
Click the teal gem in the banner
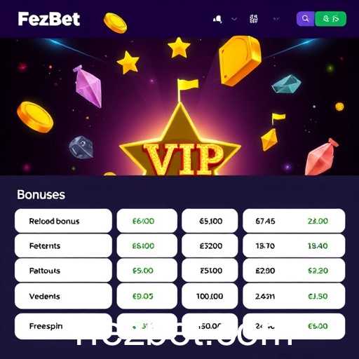coord(286,84)
